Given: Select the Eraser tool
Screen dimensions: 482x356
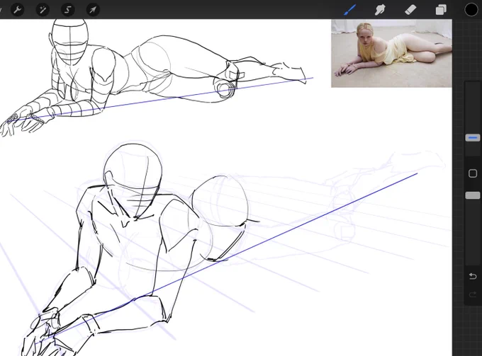Looking at the screenshot, I should pos(410,10).
